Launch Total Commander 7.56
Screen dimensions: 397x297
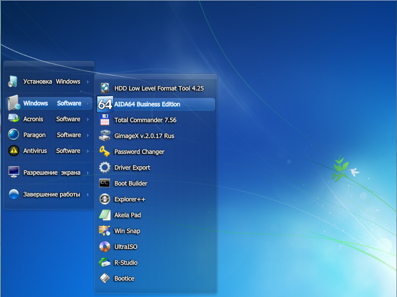pyautogui.click(x=156, y=120)
